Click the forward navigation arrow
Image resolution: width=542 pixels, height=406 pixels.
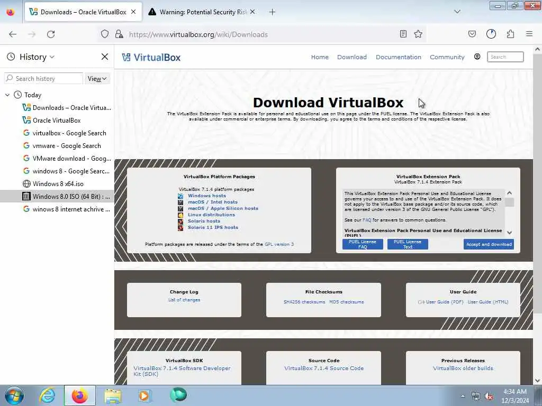click(32, 34)
